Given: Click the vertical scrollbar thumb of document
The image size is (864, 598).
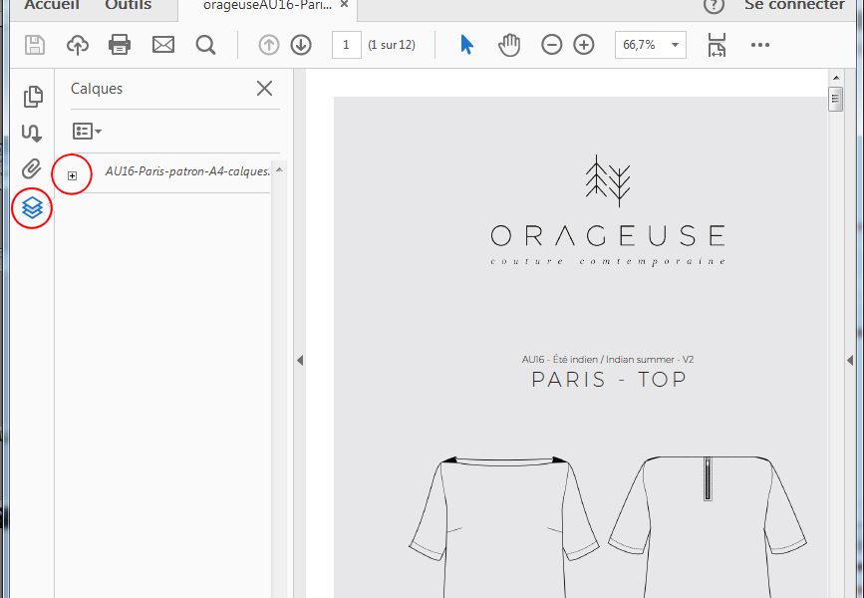Looking at the screenshot, I should point(836,100).
